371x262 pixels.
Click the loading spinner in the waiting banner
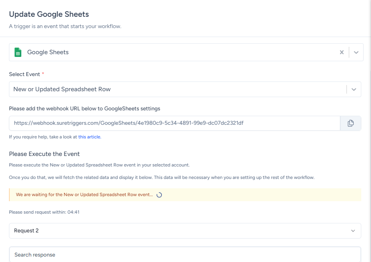coord(159,195)
